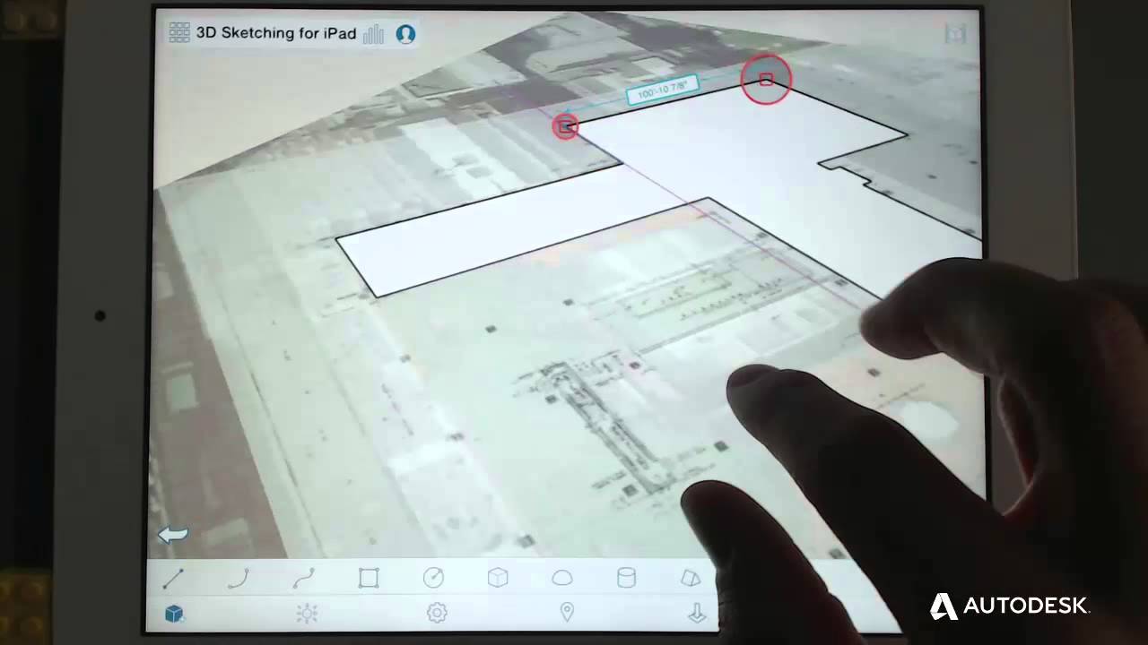The image size is (1148, 645).
Task: Tap the 100'-10 7/8" dimension label
Action: coord(664,90)
